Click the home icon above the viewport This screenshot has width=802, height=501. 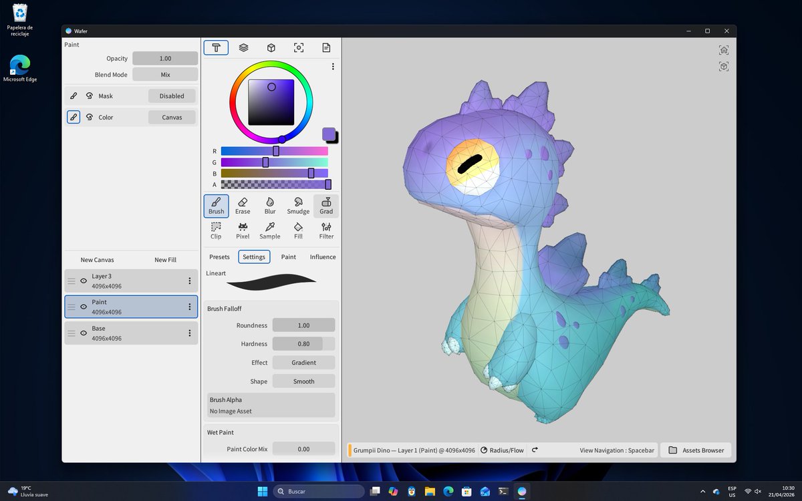[723, 49]
